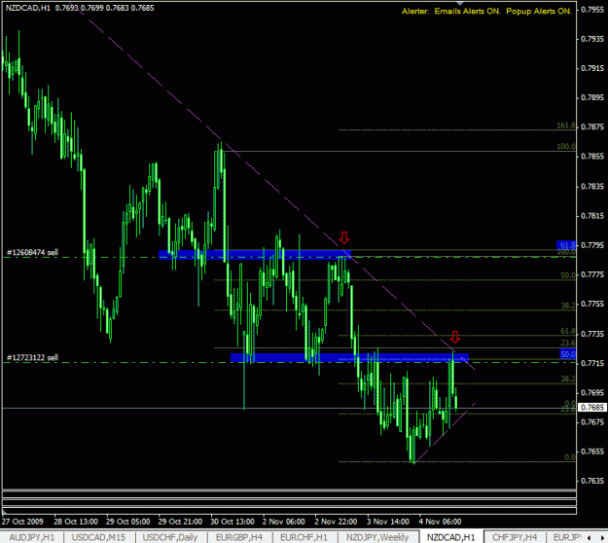Click the 27 Oct 2009 date label
The image size is (608, 543).
click(22, 522)
